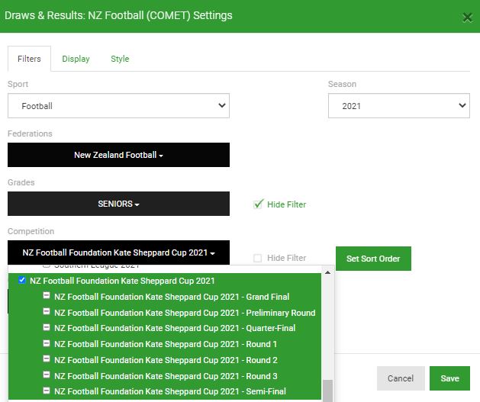Toggle the Quarter-Final sub-competition box
This screenshot has height=402, width=480.
(x=47, y=327)
